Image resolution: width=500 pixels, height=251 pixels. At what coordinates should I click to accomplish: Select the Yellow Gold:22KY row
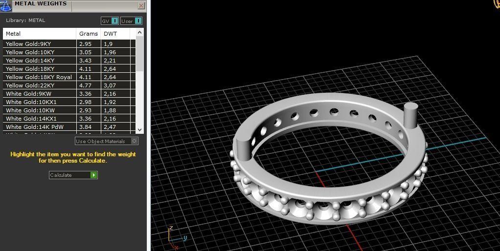coord(69,85)
